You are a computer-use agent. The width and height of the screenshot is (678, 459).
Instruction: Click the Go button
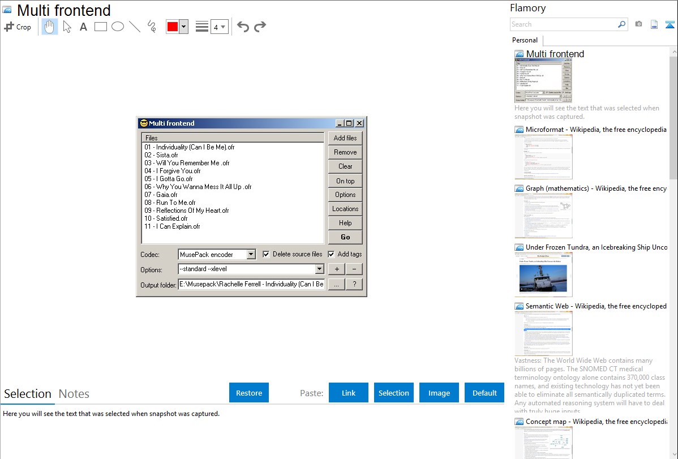tap(345, 237)
